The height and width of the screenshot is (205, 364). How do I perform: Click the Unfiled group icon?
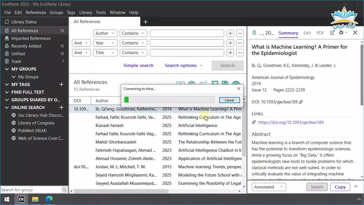pos(7,54)
